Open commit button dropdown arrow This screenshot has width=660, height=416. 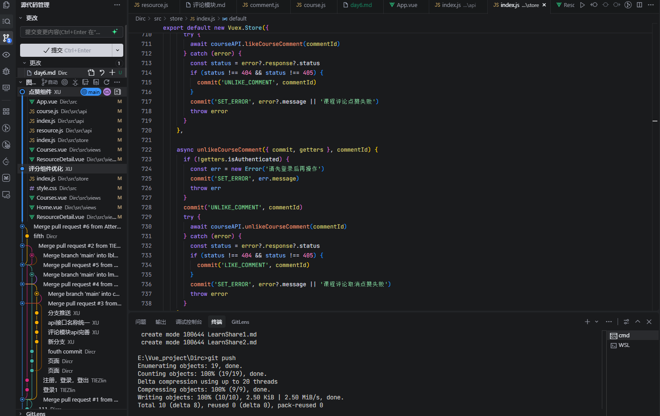pos(118,50)
